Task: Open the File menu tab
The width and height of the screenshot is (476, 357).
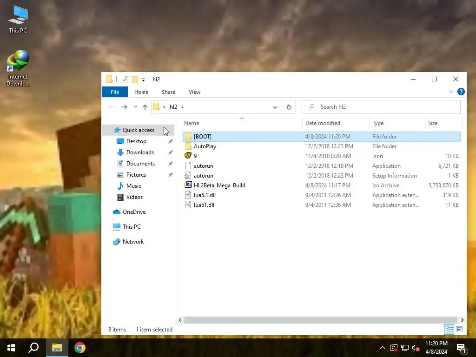Action: pyautogui.click(x=115, y=92)
